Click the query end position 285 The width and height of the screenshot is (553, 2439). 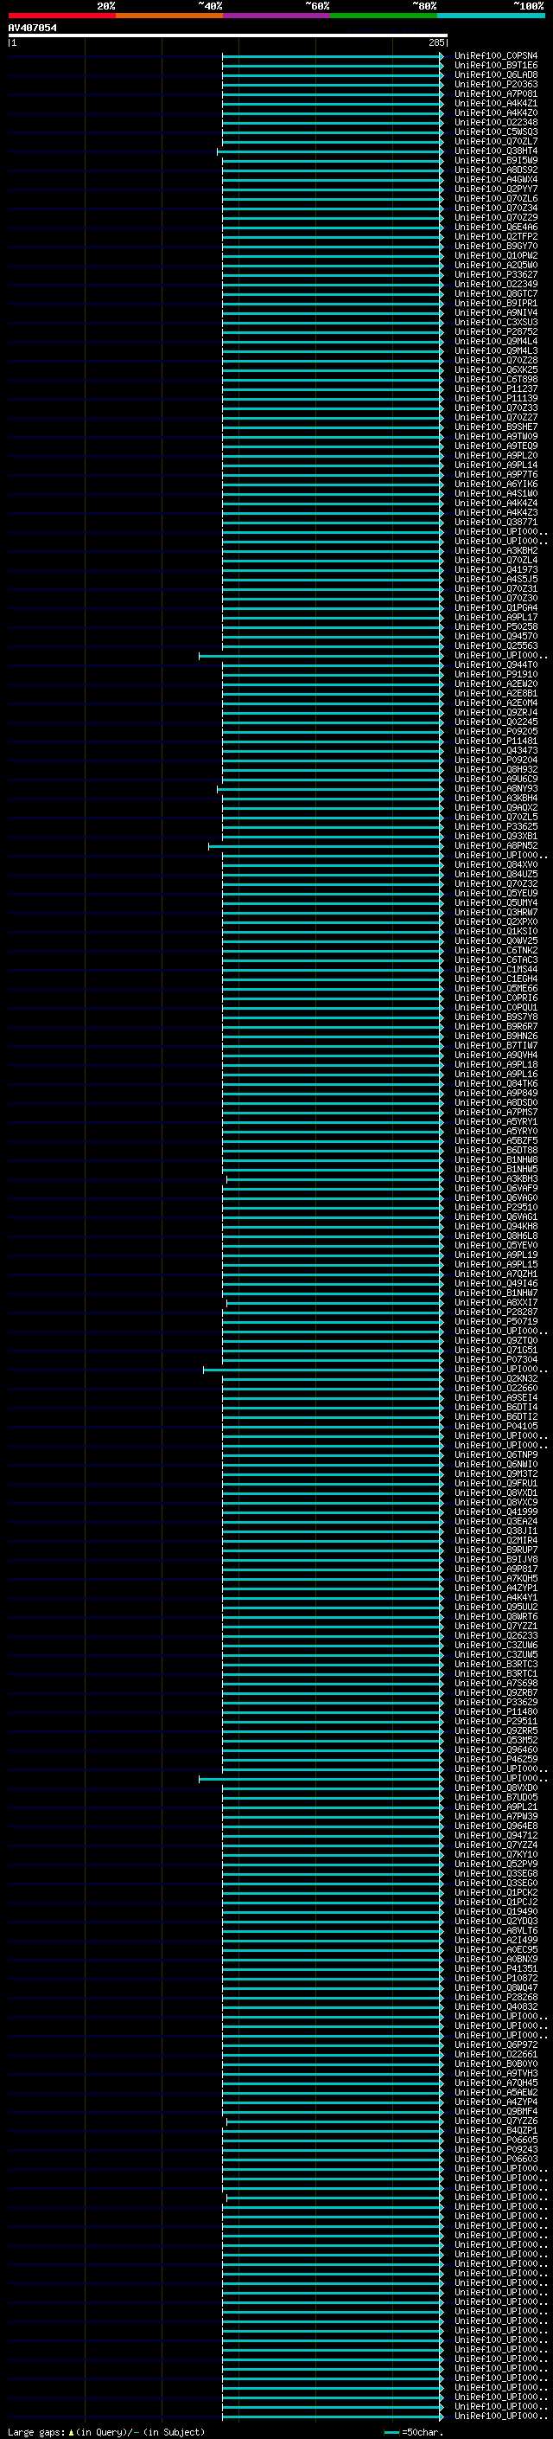(436, 42)
